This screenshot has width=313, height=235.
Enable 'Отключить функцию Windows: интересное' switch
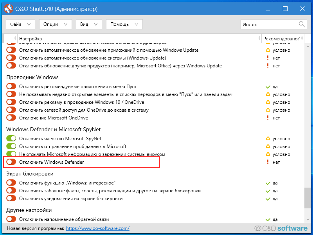[x=11, y=183]
